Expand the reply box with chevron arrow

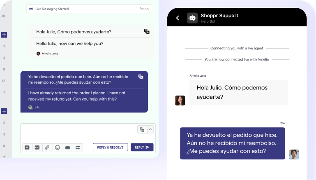point(150,129)
